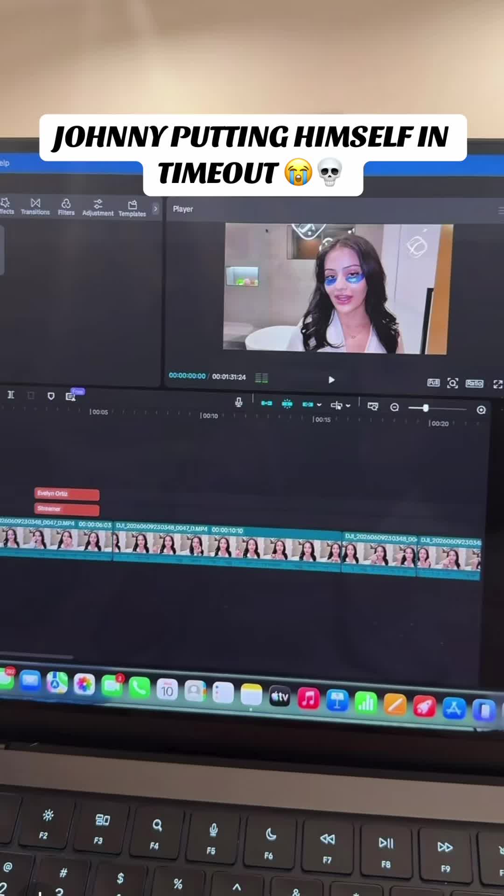Screen dimensions: 504x896
Task: Open App Store from the dock
Action: point(454,708)
